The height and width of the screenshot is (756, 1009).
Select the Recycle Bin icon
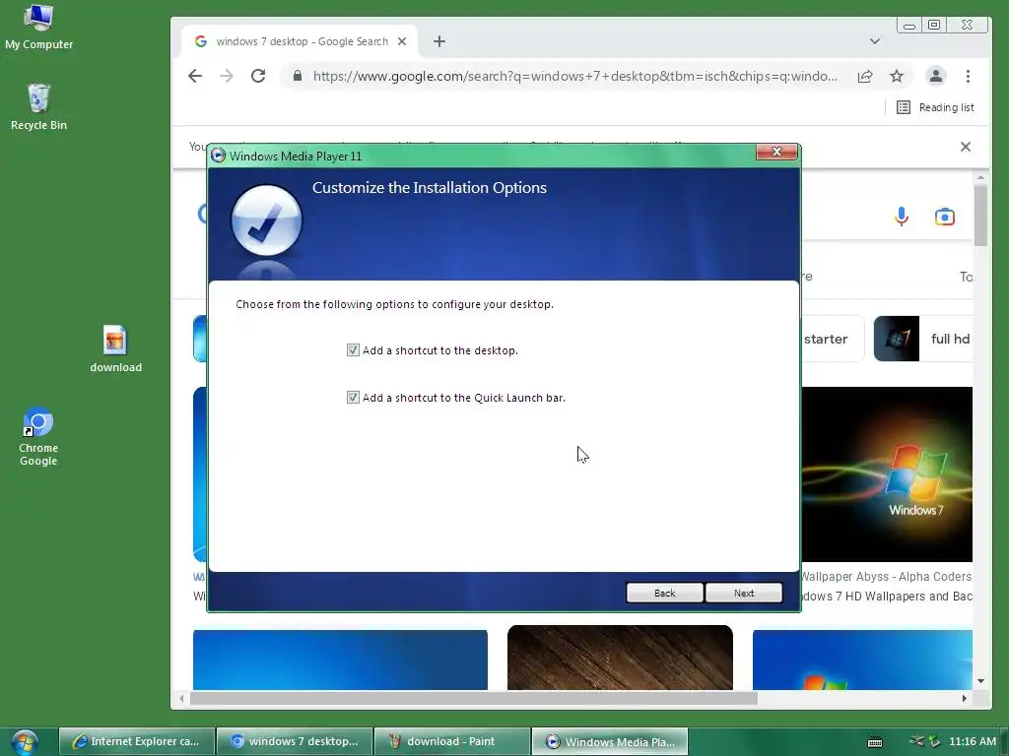coord(38,107)
